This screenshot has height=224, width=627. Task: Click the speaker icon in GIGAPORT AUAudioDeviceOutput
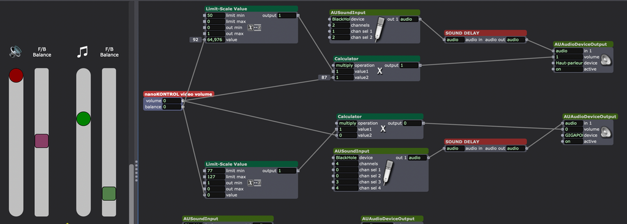point(606,132)
